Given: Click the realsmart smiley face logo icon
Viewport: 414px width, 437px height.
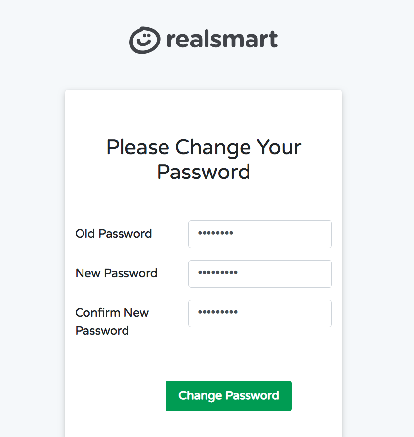Looking at the screenshot, I should [x=145, y=40].
